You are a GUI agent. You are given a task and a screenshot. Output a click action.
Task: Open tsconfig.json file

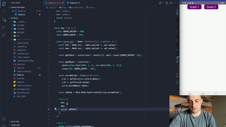23,92
